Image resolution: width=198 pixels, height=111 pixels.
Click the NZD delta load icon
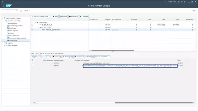point(8,36)
